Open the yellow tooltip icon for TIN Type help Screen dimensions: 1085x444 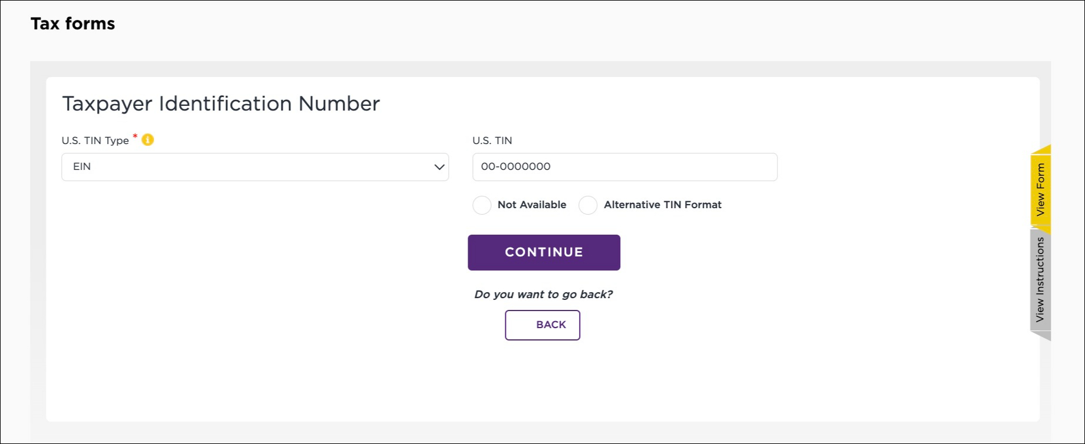point(147,140)
